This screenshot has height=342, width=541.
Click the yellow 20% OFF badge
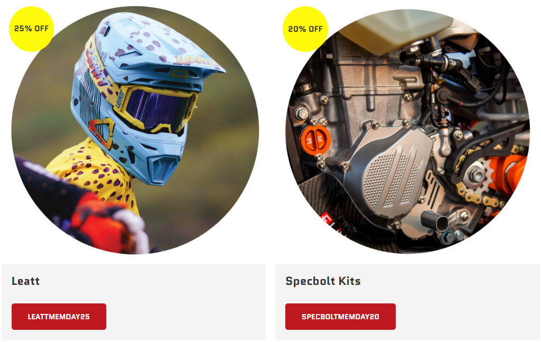305,29
